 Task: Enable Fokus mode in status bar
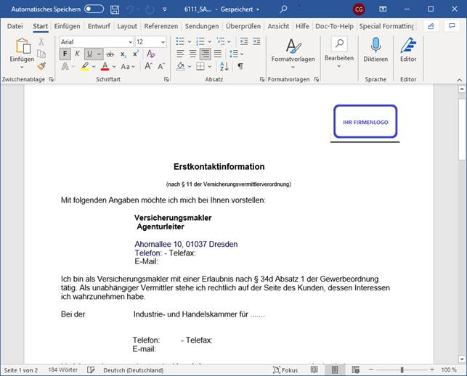click(286, 369)
